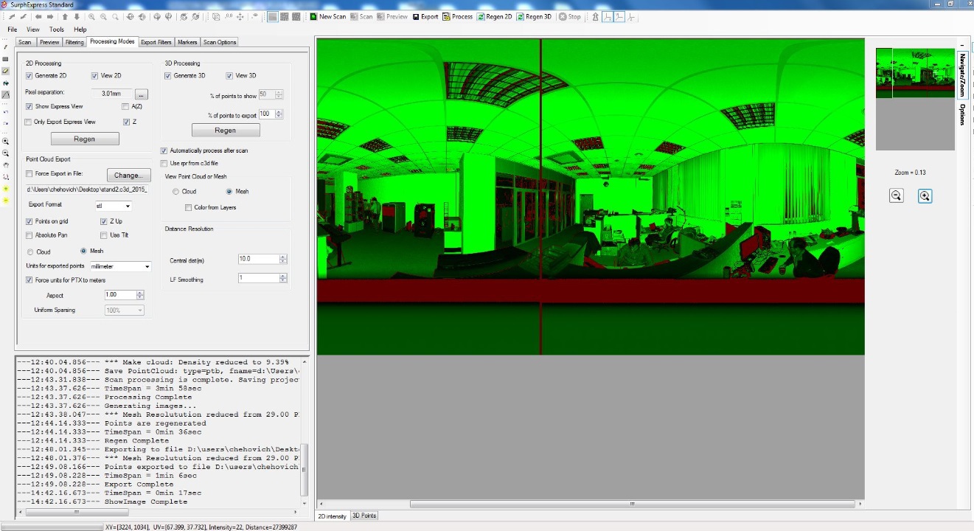Open the File menu

(13, 29)
